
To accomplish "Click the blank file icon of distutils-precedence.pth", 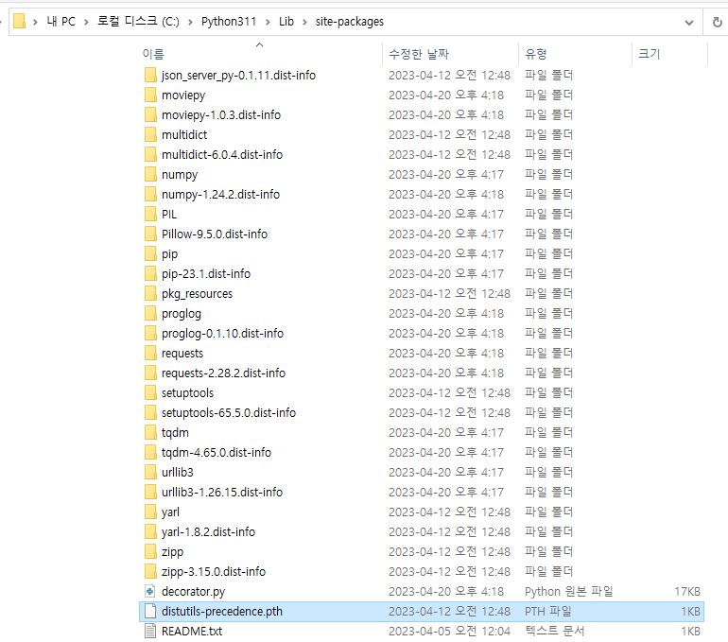I will [x=150, y=611].
